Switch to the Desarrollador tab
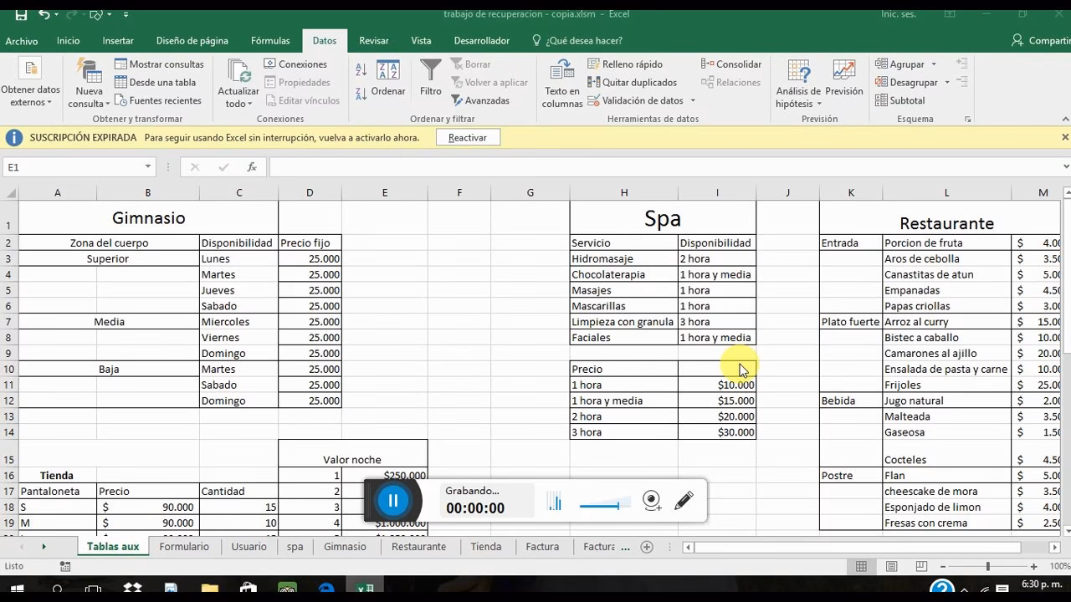 pos(482,41)
